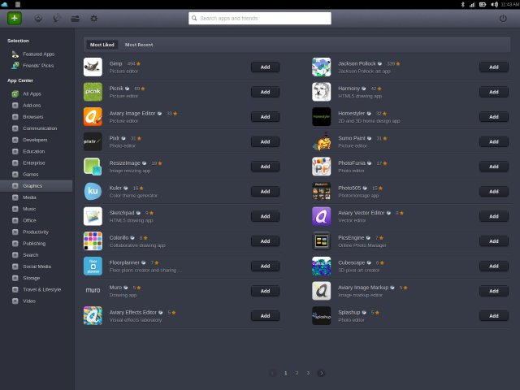The width and height of the screenshot is (520, 390).
Task: Click the green plus add button
Action: (x=15, y=18)
